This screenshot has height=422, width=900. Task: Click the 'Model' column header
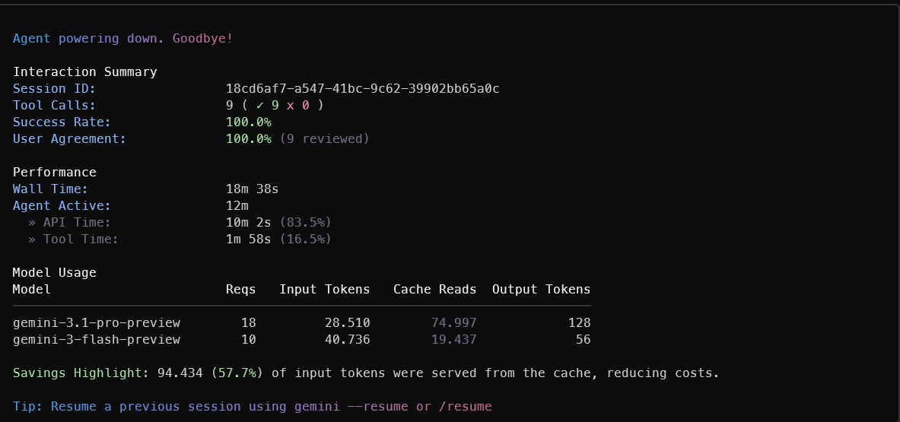31,290
